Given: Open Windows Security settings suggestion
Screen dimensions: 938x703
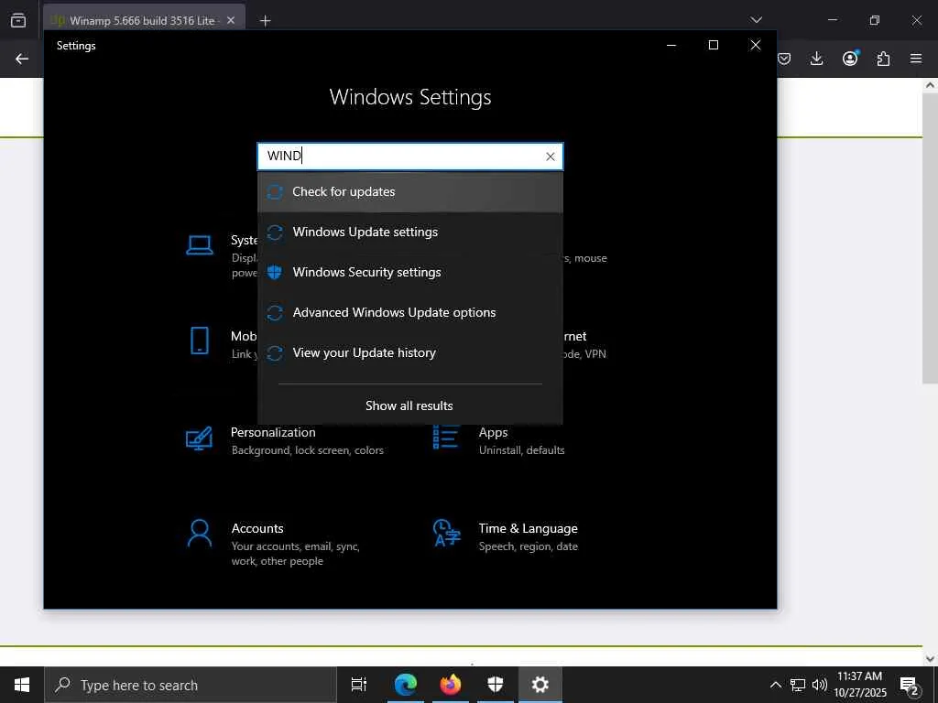Looking at the screenshot, I should click(409, 272).
